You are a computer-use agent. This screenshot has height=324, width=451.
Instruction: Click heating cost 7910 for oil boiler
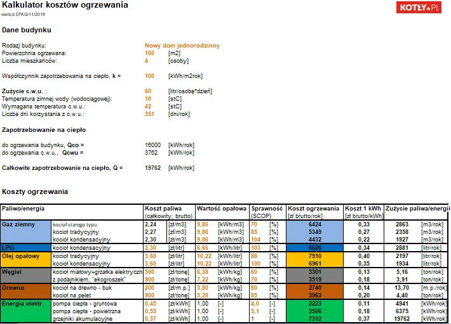coord(315,256)
